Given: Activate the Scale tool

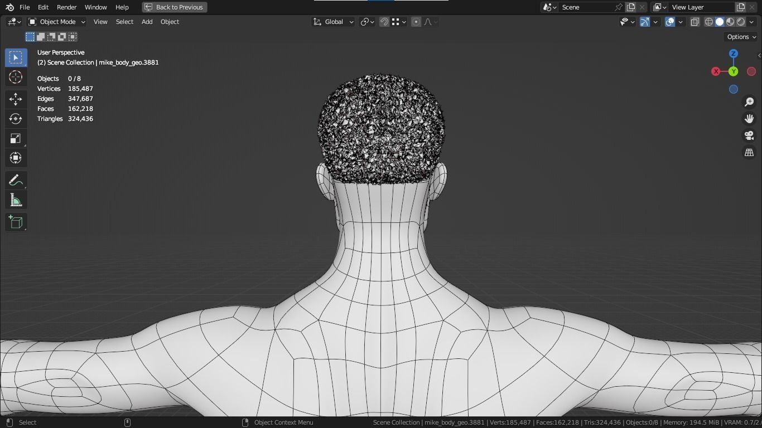Looking at the screenshot, I should [x=16, y=138].
